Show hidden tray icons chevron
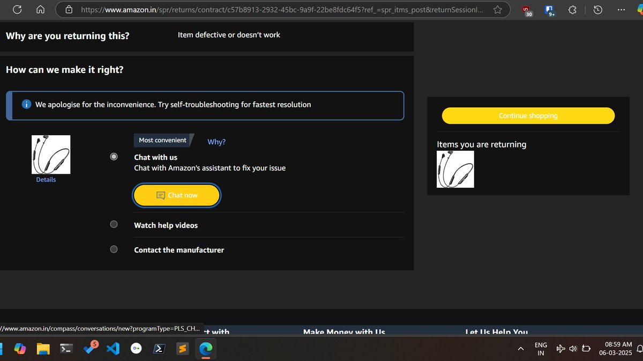The height and width of the screenshot is (361, 643). 520,349
